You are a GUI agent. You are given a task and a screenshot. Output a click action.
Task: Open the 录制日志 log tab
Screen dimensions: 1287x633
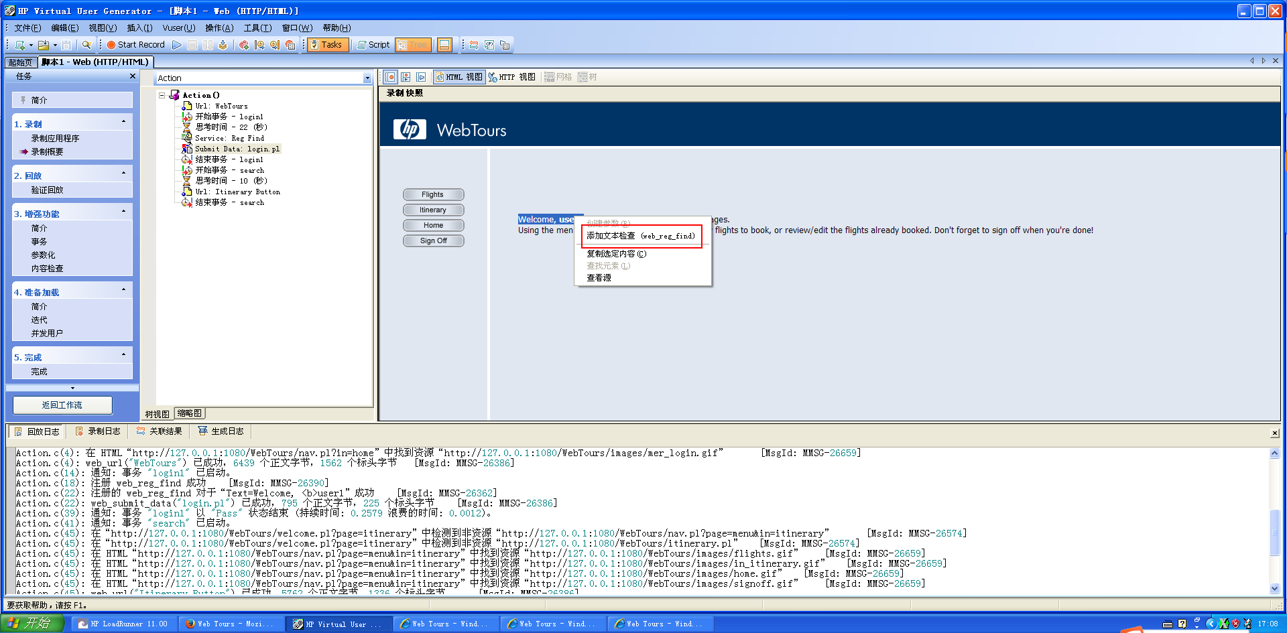(x=98, y=431)
